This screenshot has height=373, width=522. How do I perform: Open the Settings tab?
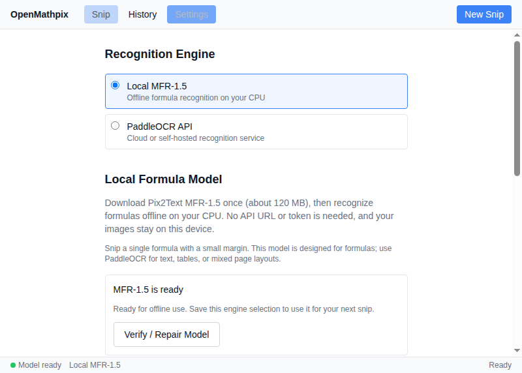pos(191,14)
